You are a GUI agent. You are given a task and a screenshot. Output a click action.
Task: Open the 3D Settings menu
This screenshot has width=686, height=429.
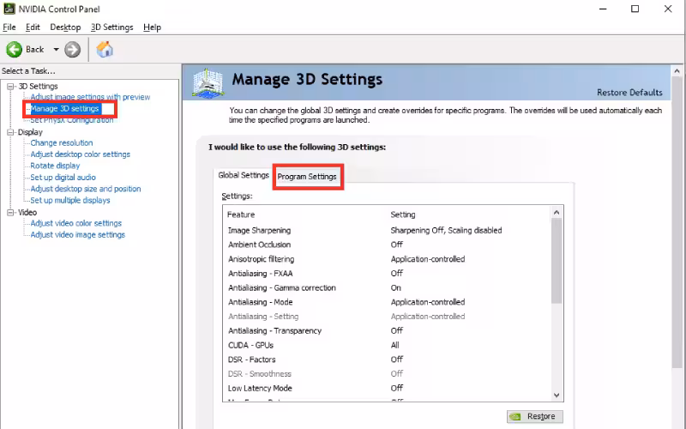click(112, 27)
